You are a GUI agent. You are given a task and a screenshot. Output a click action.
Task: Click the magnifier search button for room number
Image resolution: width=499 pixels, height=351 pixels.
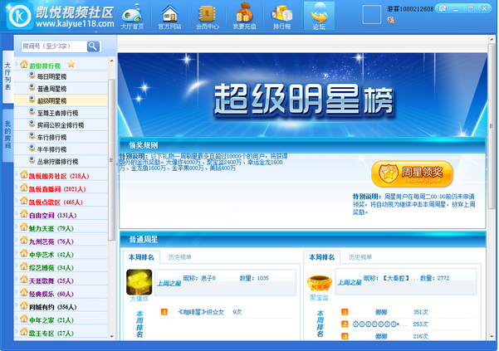[93, 46]
